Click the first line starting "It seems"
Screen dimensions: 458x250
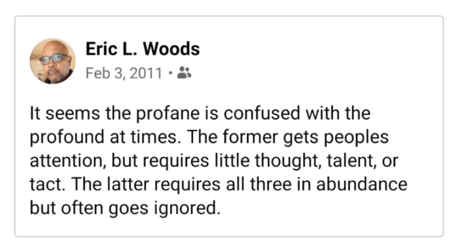200,113
